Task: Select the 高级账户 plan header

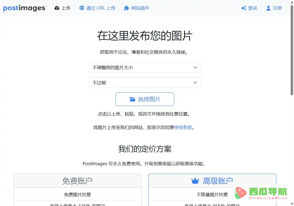Action: click(212, 181)
